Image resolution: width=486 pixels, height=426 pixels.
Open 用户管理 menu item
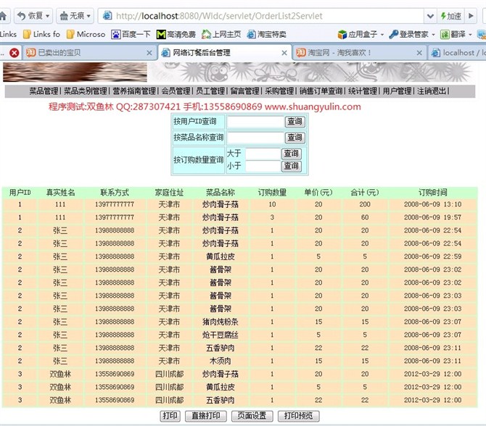pyautogui.click(x=397, y=91)
